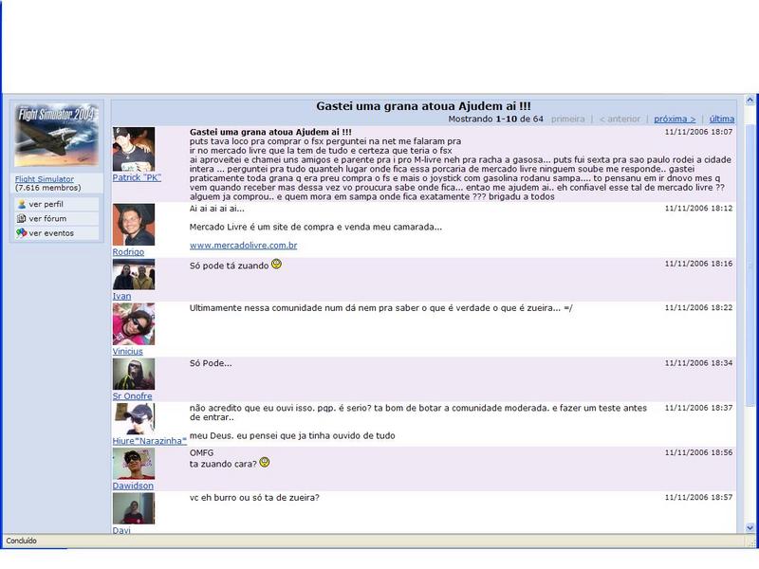Click the text meu Deus. eu pensei
The width and height of the screenshot is (759, 569).
[x=292, y=436]
